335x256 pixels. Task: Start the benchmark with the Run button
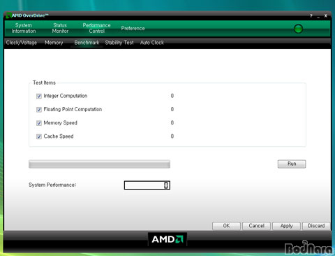click(x=292, y=164)
